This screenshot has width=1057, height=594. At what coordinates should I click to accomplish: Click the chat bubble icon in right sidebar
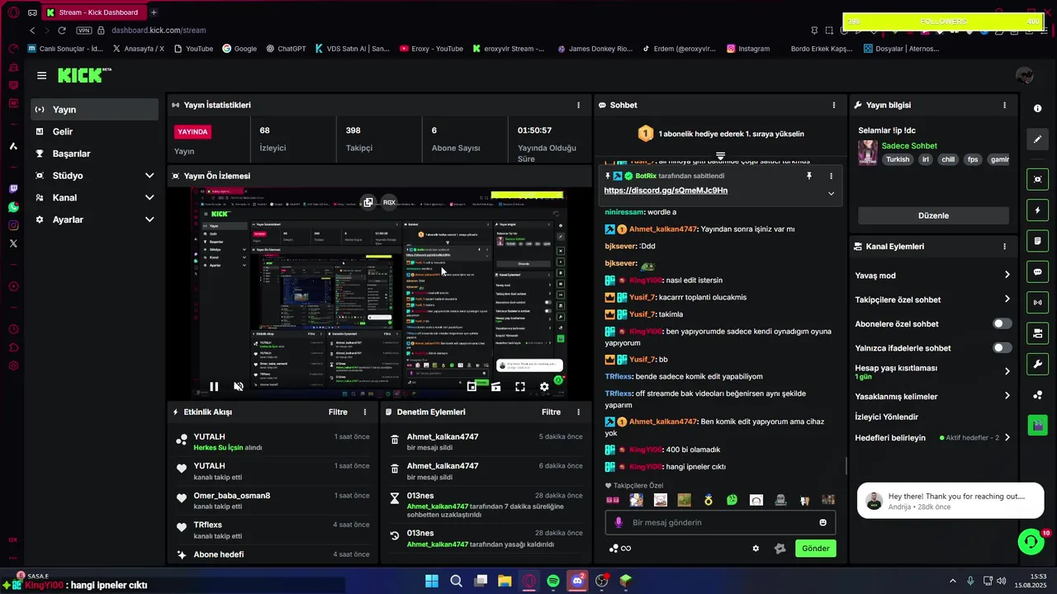tap(1038, 271)
